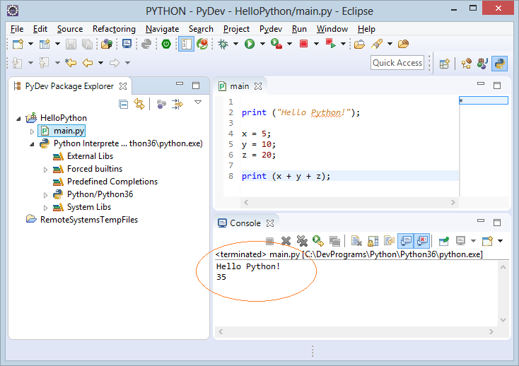Image resolution: width=519 pixels, height=366 pixels.
Task: Click the Quick Access field
Action: click(397, 63)
